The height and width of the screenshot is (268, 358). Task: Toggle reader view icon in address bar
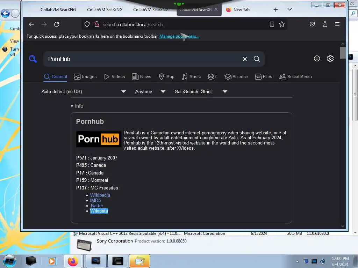(x=272, y=24)
